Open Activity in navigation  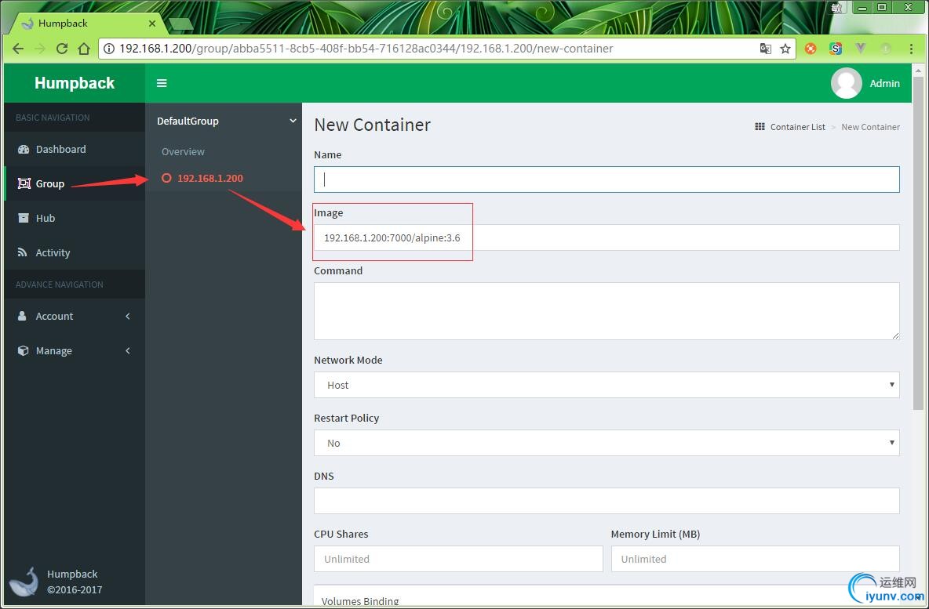[x=53, y=252]
